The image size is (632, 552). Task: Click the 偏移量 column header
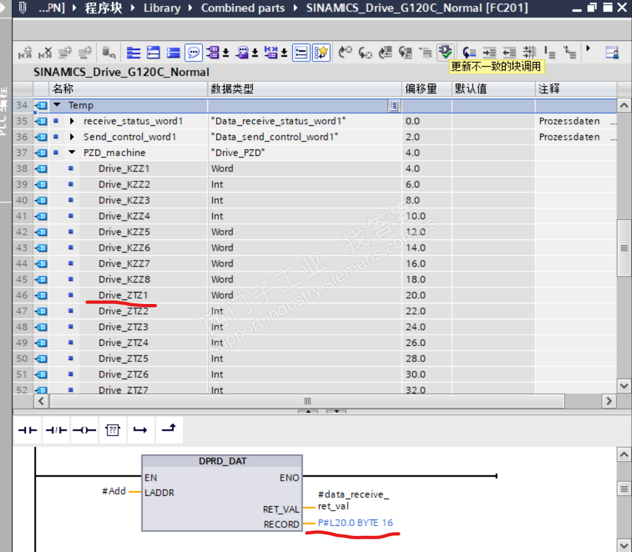[x=427, y=89]
